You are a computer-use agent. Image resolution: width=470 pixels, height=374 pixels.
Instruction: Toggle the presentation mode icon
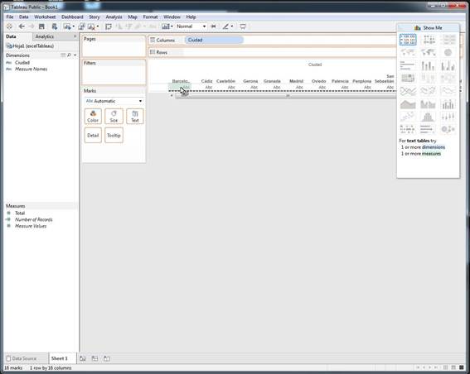(x=243, y=26)
